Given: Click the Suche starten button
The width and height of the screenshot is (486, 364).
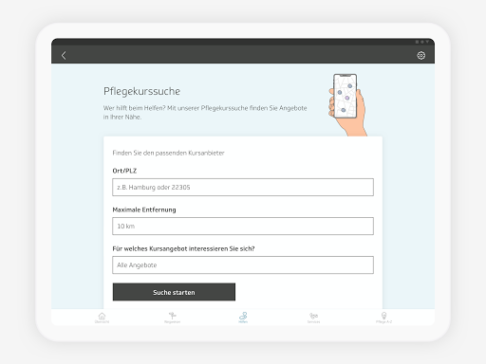Looking at the screenshot, I should point(174,292).
